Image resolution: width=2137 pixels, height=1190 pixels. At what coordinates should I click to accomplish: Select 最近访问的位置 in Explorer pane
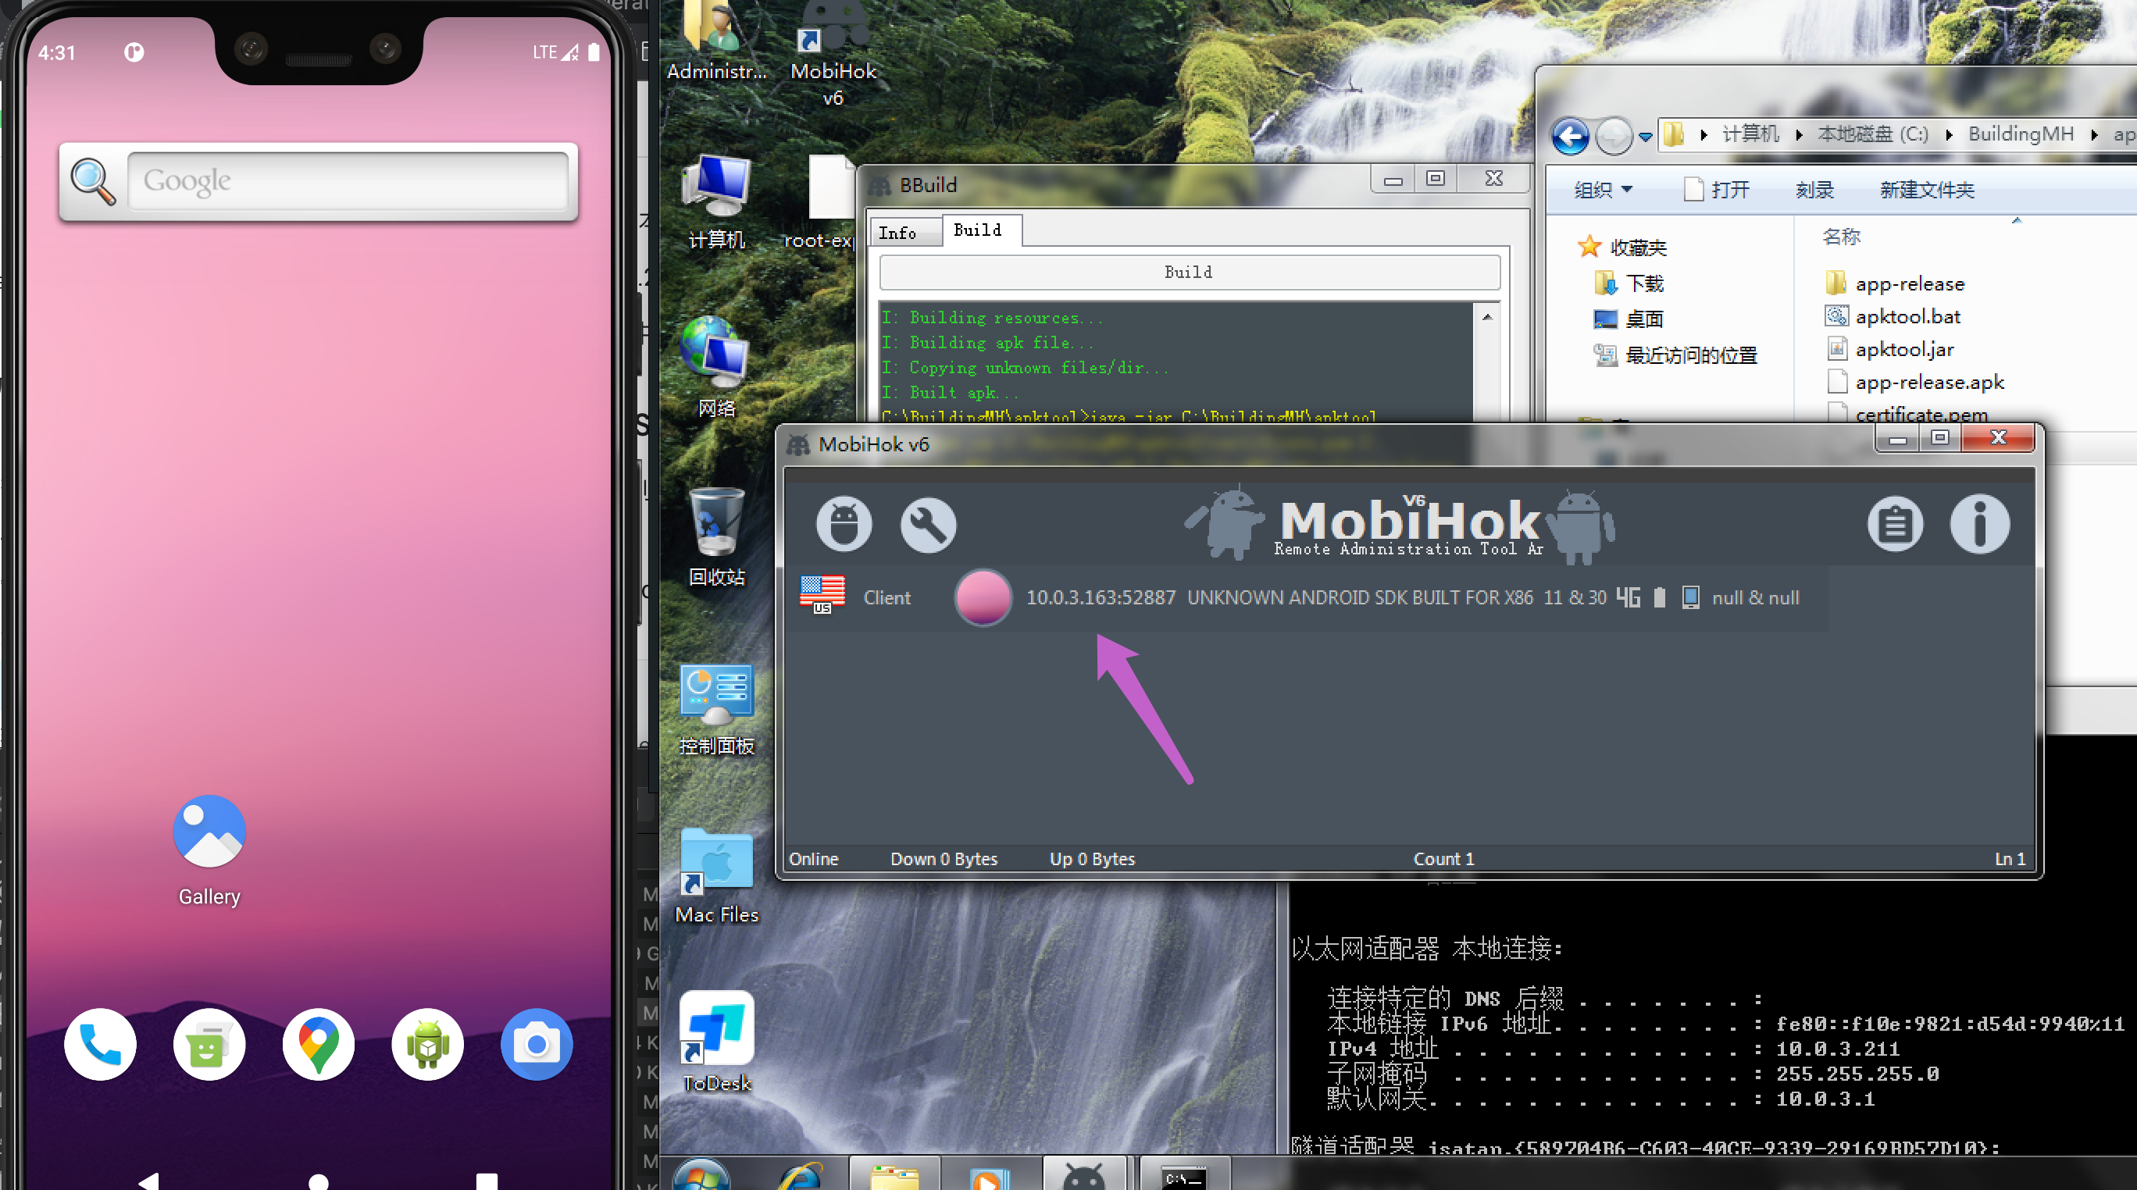pyautogui.click(x=1675, y=356)
